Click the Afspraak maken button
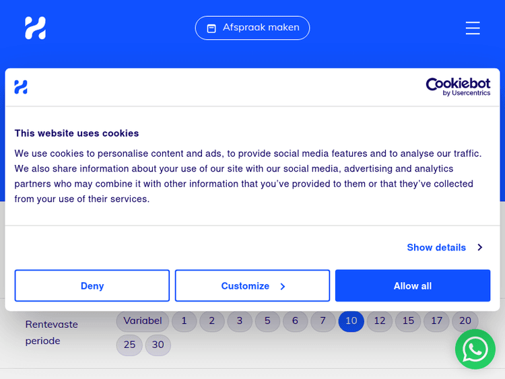 coord(252,28)
